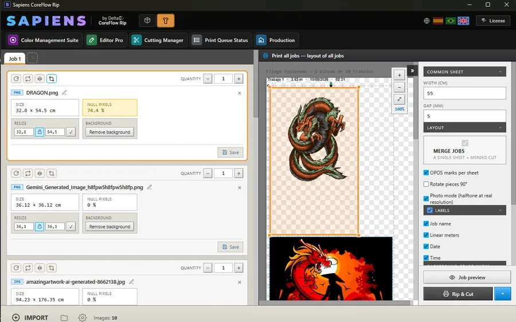Open the License button
Screen dimensions: 516x322
click(493, 21)
